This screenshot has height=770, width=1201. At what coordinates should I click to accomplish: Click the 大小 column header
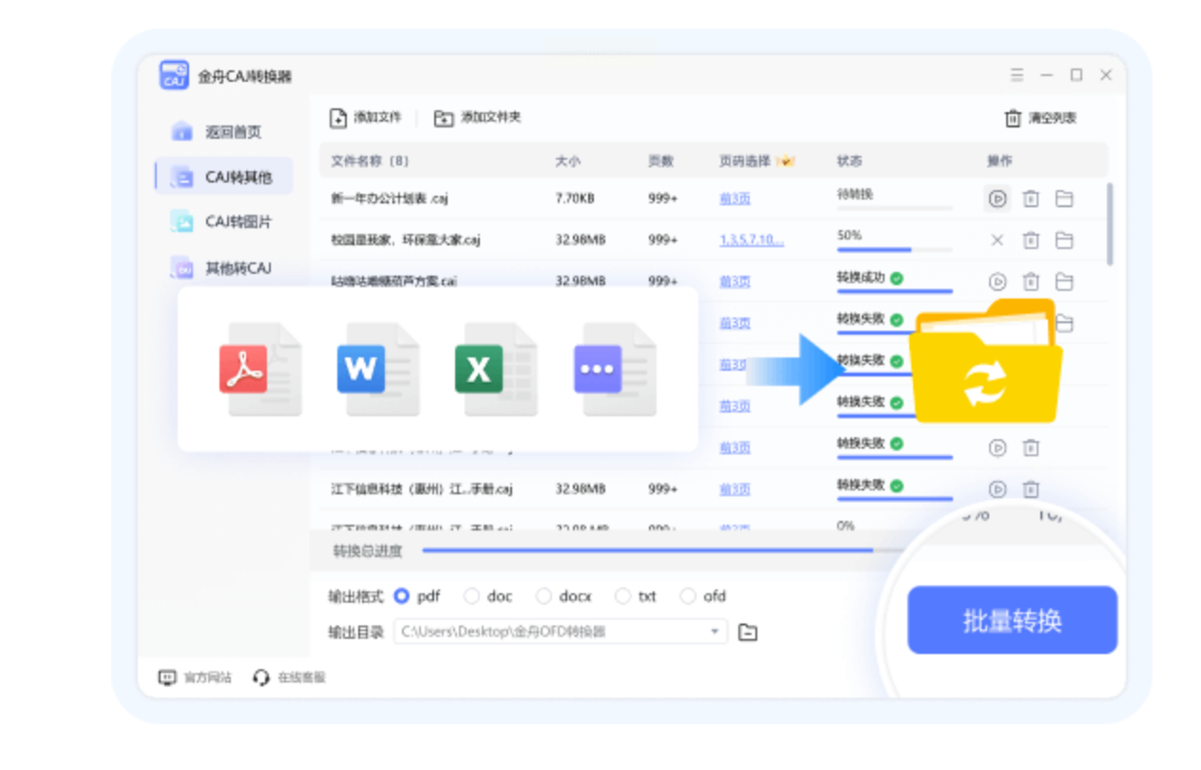(567, 162)
